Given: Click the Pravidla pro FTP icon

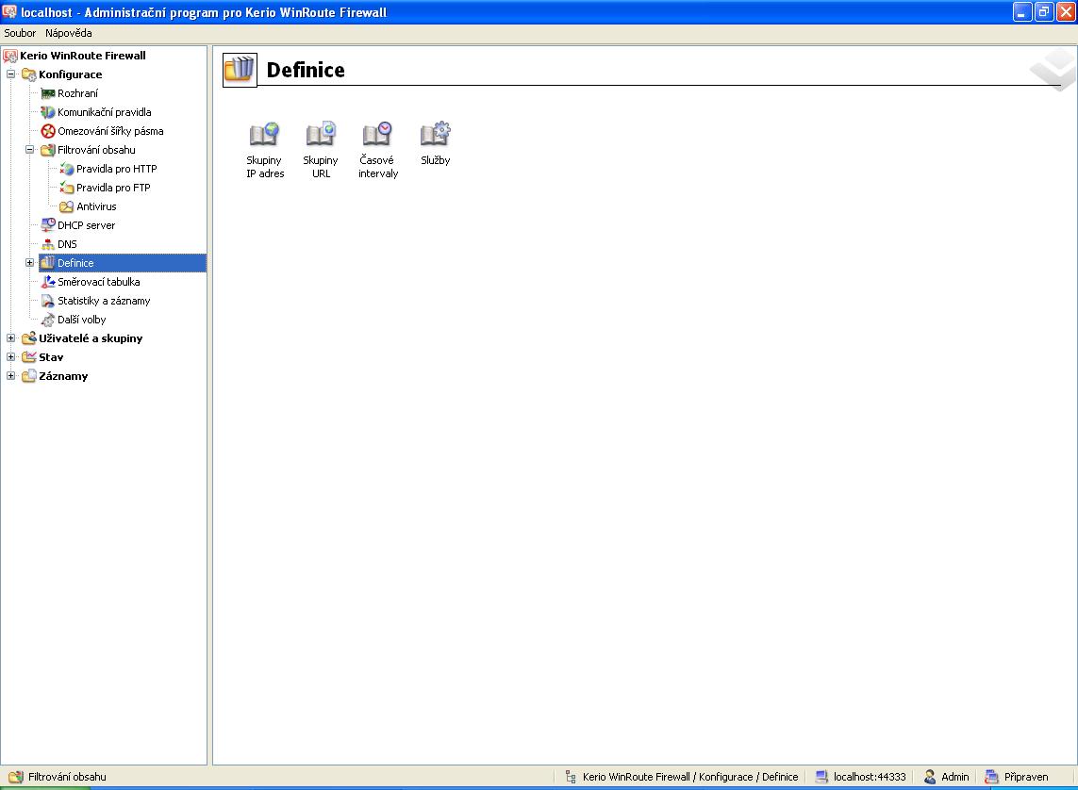Looking at the screenshot, I should 67,188.
